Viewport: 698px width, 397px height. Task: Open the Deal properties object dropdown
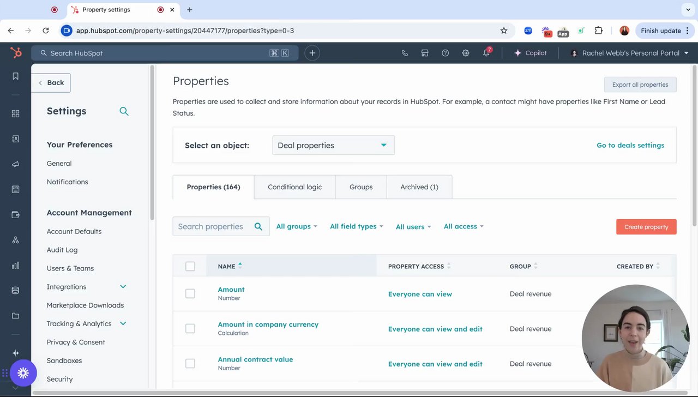333,146
